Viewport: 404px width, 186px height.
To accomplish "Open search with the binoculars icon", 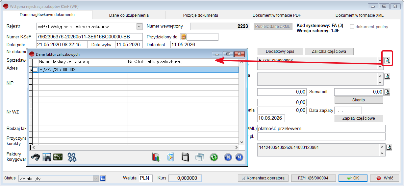I will pos(36,157).
